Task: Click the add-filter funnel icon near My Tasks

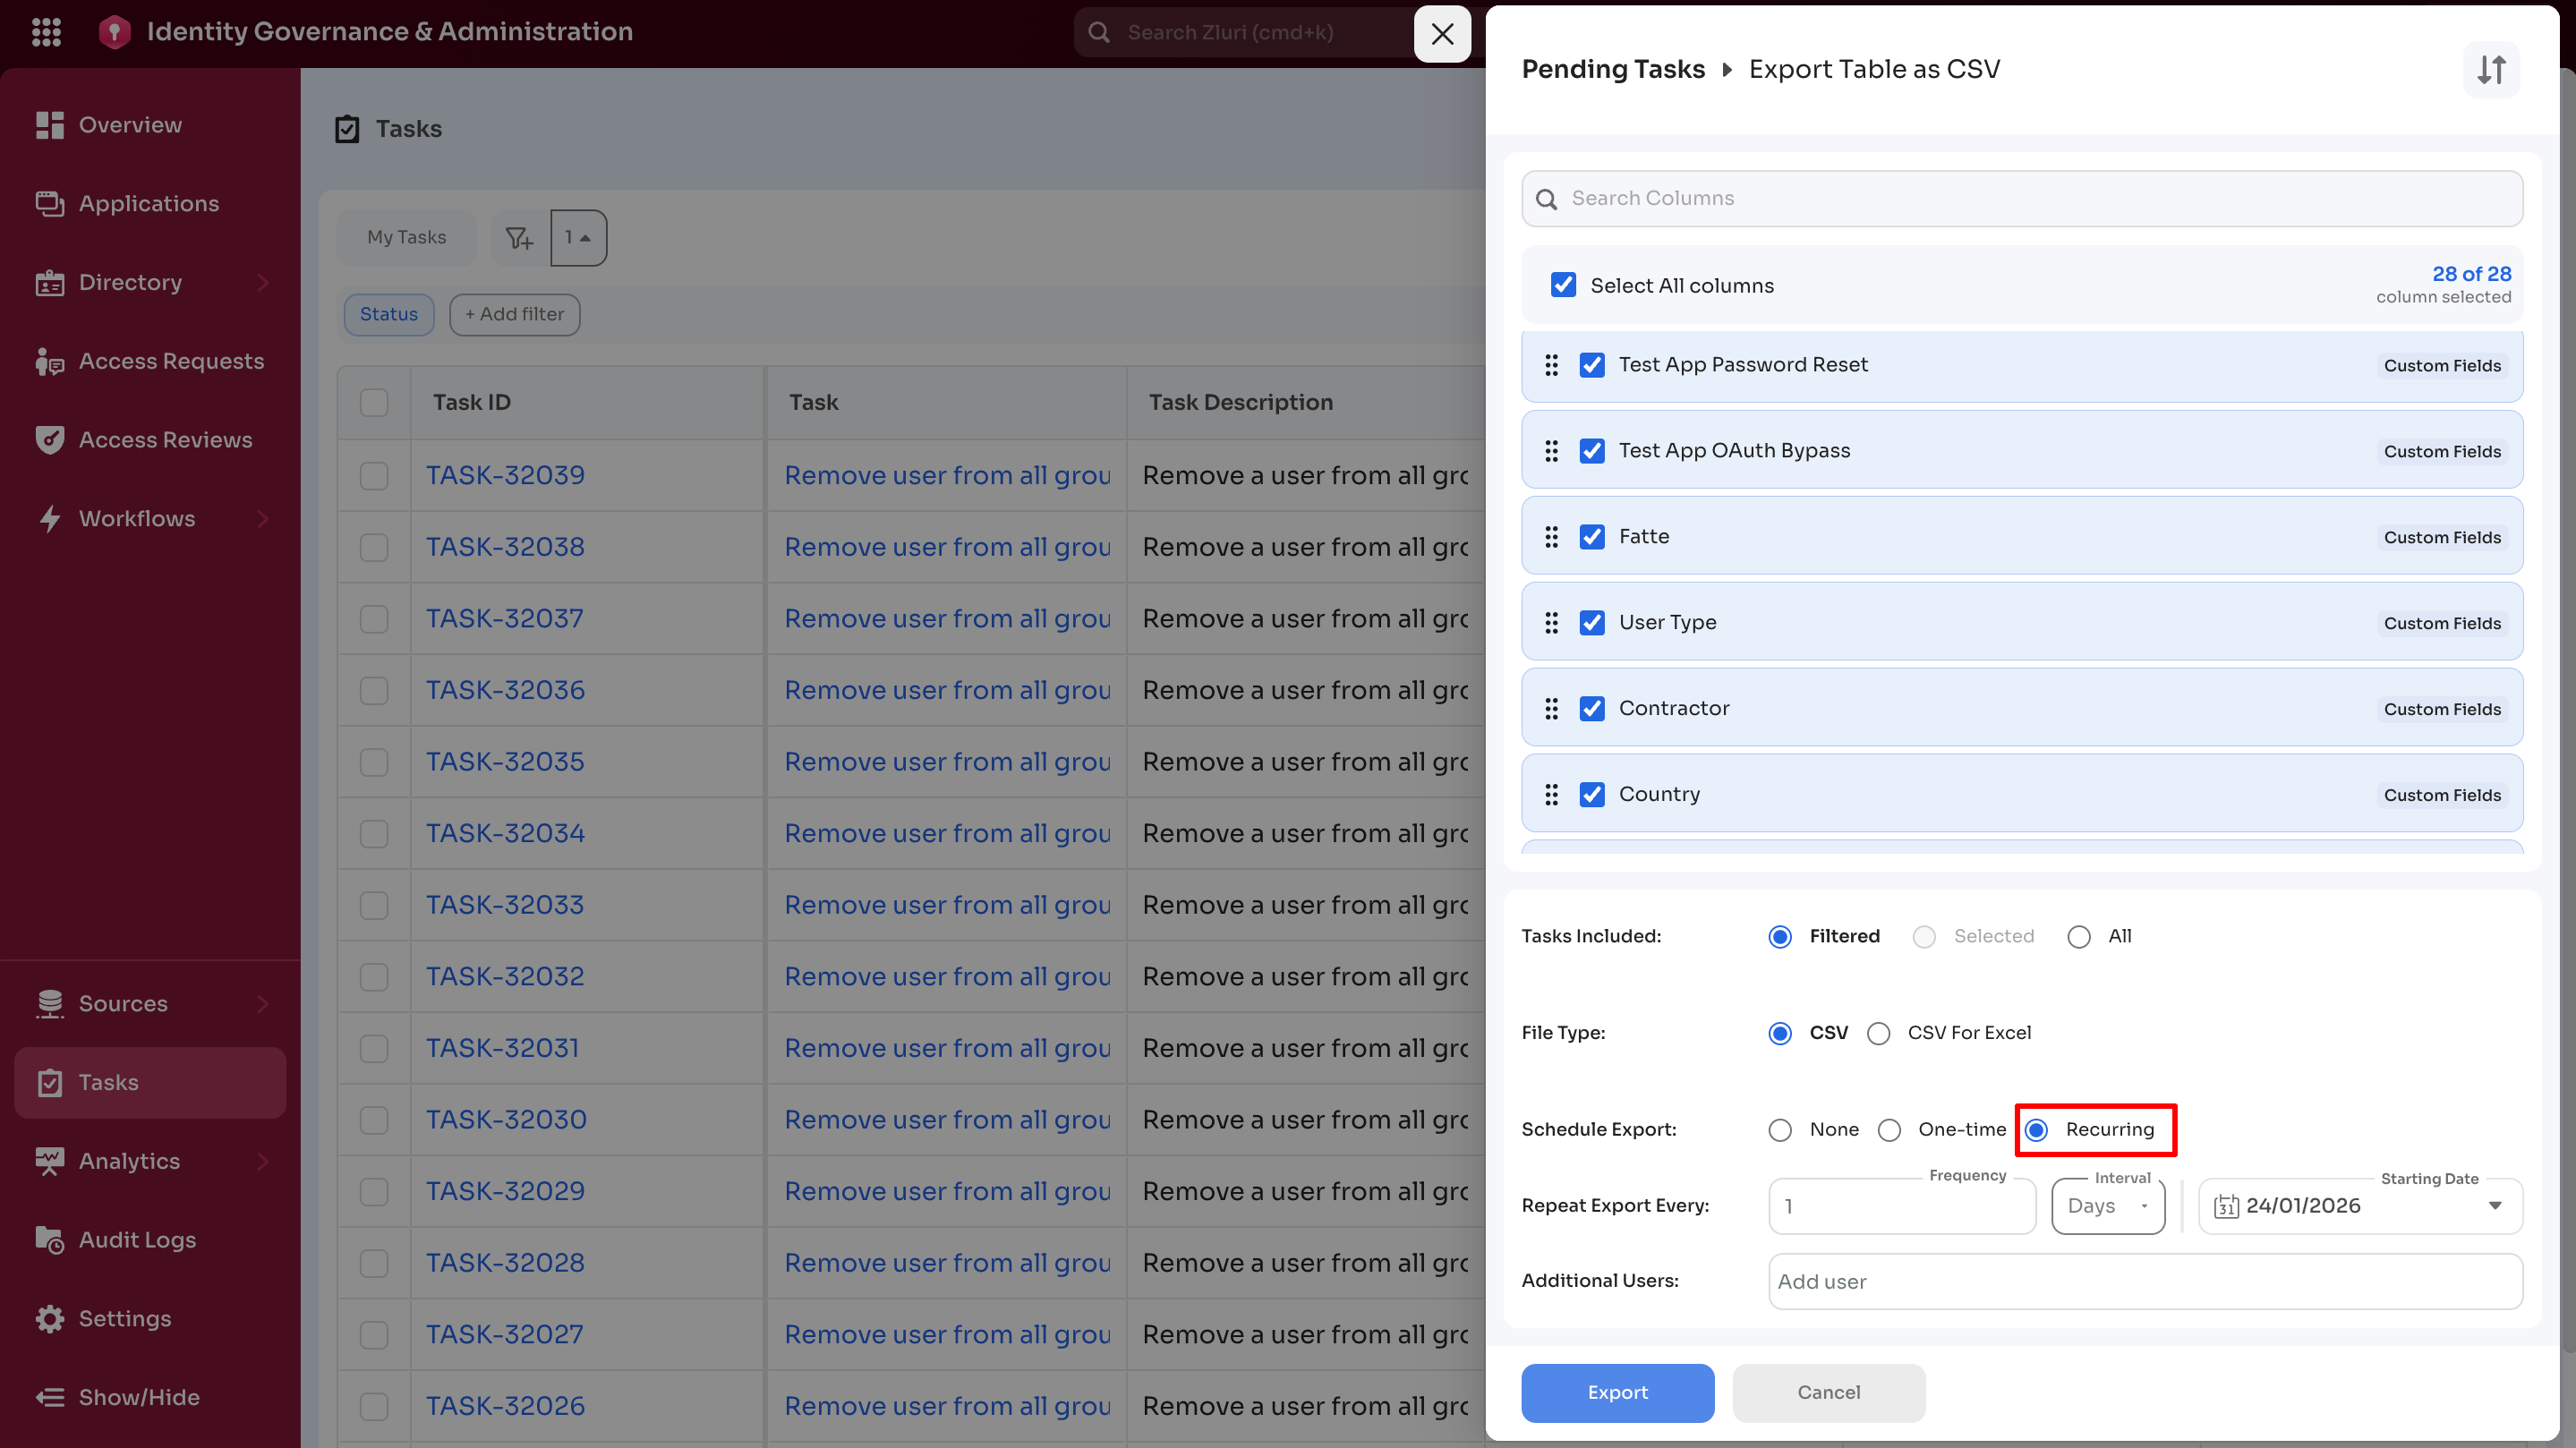Action: 518,237
